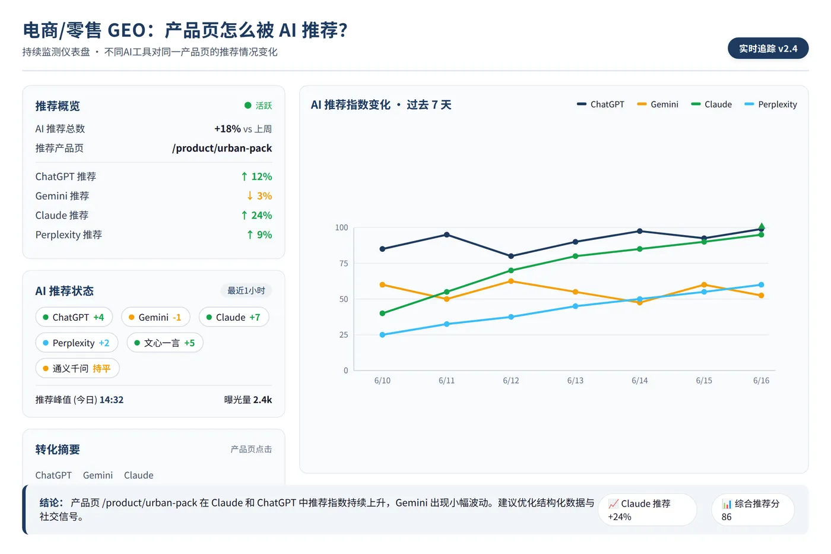831x554 pixels.
Task: Toggle Claude series in chart legend
Action: click(x=711, y=104)
